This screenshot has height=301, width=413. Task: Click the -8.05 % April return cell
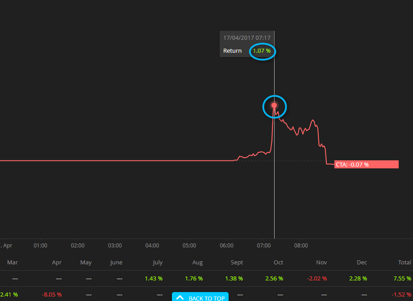coord(52,294)
